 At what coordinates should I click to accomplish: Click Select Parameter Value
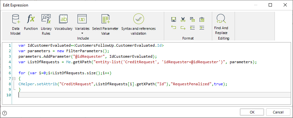pos(105,24)
